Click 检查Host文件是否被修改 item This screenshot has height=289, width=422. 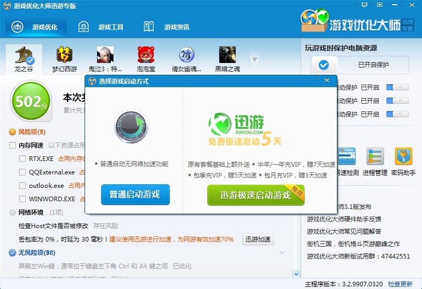pos(53,226)
